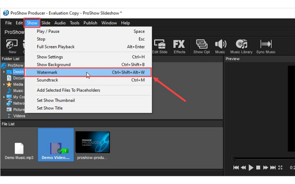Viewport: 295px width, 184px height.
Task: Play the slideshow preview
Action: coord(251,167)
